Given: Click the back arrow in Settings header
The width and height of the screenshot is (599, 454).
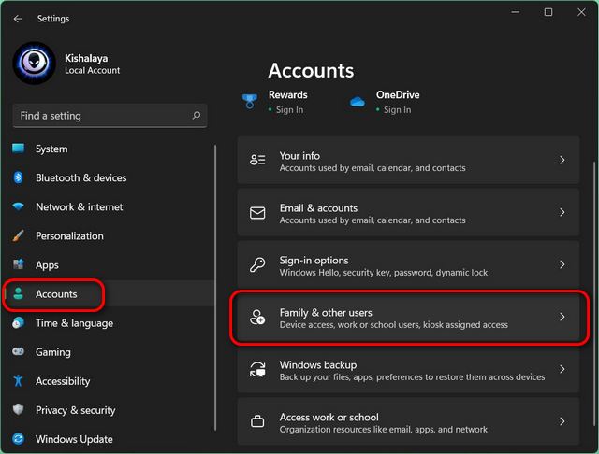Looking at the screenshot, I should point(18,19).
